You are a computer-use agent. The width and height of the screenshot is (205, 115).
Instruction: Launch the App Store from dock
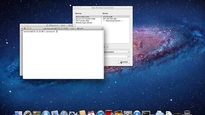coord(46,113)
